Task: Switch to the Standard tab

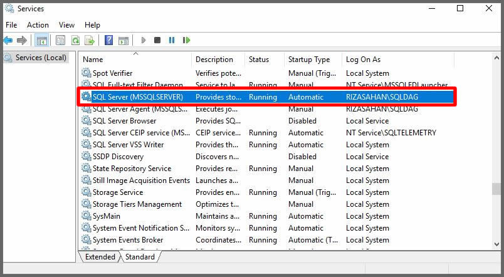Action: [139, 257]
